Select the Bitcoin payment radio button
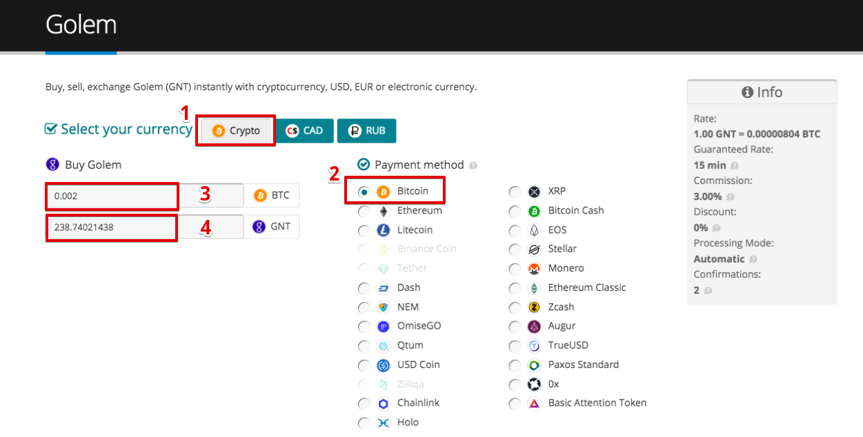Screen dimensions: 863x437 point(364,192)
